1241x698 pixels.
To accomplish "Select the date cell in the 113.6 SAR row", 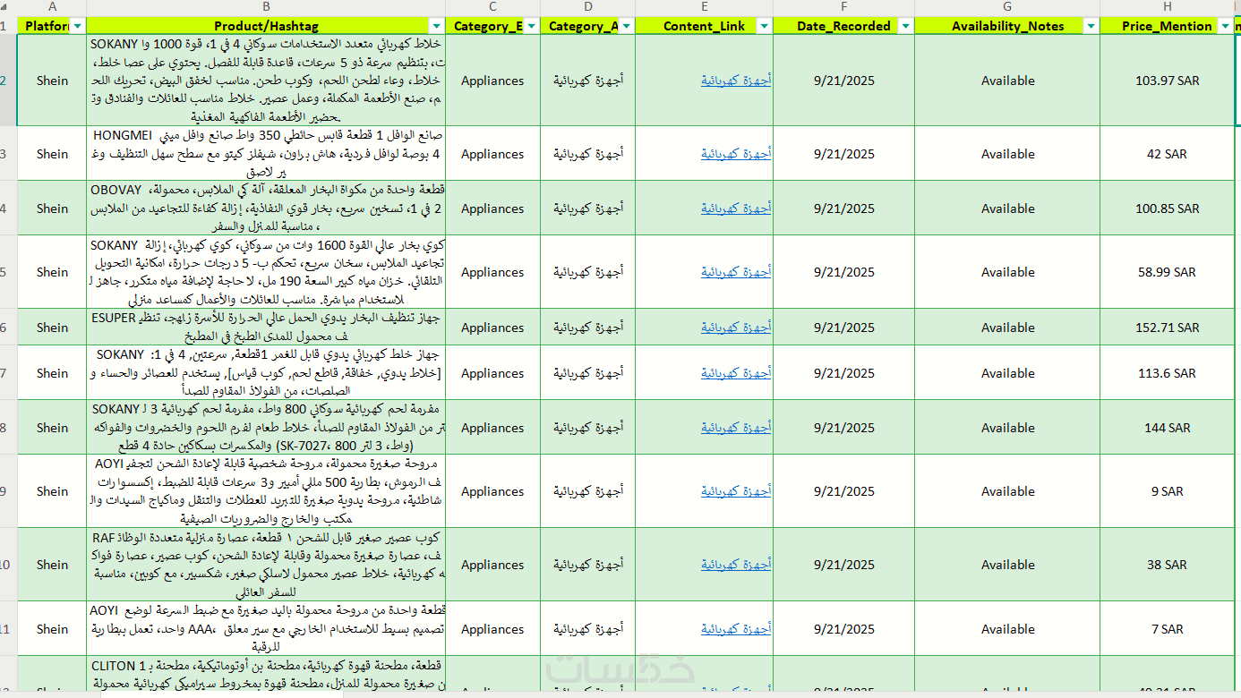I will [x=843, y=373].
